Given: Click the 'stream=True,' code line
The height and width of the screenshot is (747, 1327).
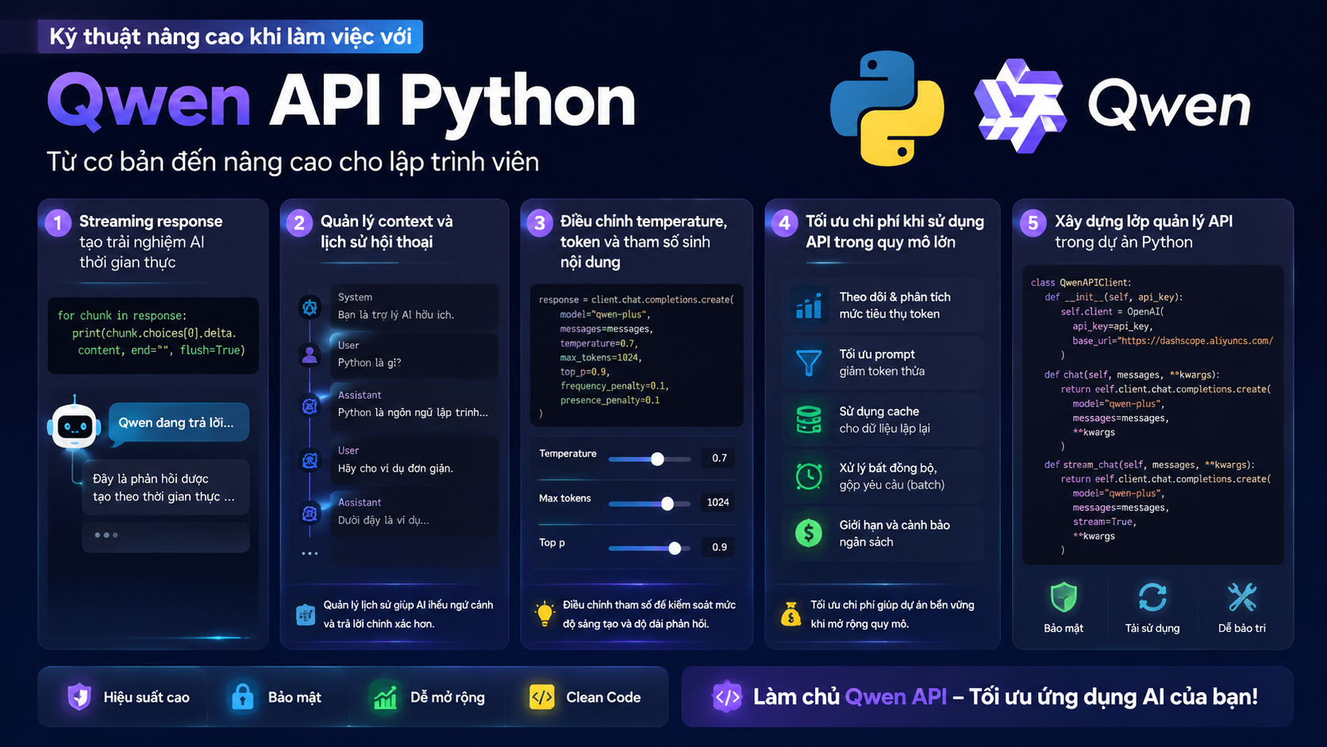Looking at the screenshot, I should (1105, 522).
